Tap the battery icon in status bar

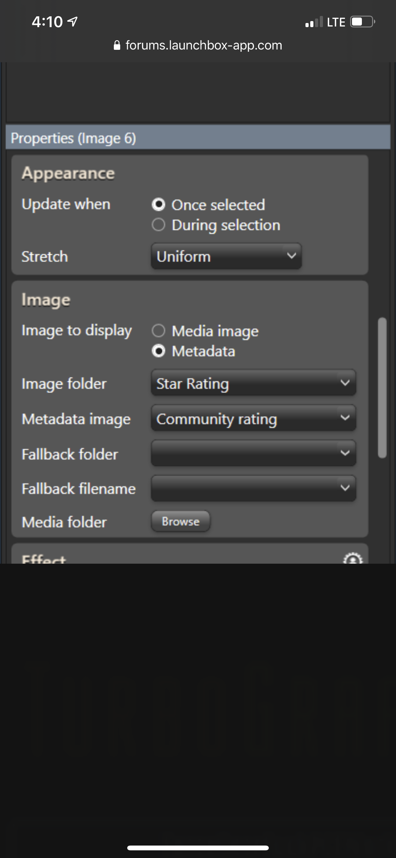[x=363, y=22]
